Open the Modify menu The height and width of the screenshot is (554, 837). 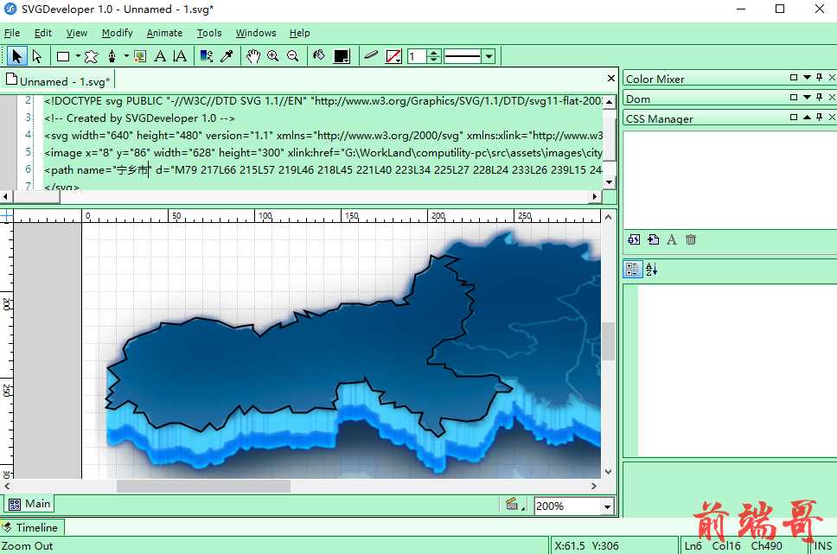[117, 33]
